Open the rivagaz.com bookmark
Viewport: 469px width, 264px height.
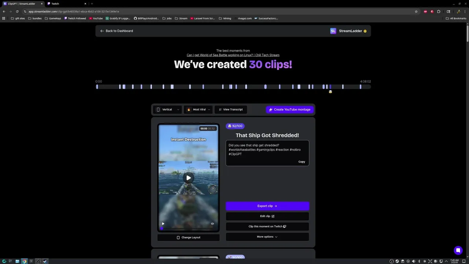245,18
